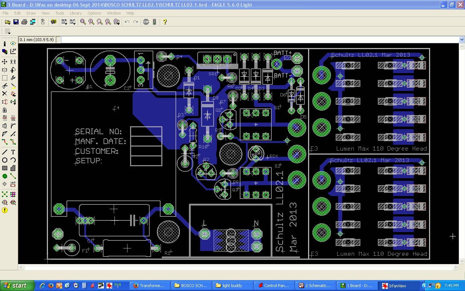Viewport: 465px width, 291px height.
Task: Click the Zoom in magnifier icon
Action: tap(92, 22)
